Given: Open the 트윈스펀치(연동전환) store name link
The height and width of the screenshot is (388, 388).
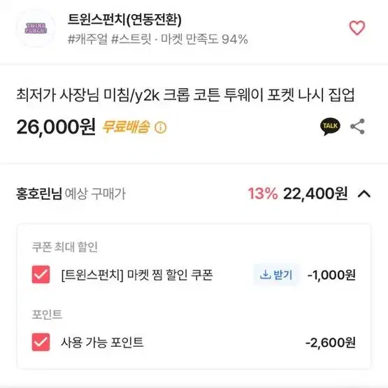Looking at the screenshot, I should (124, 20).
